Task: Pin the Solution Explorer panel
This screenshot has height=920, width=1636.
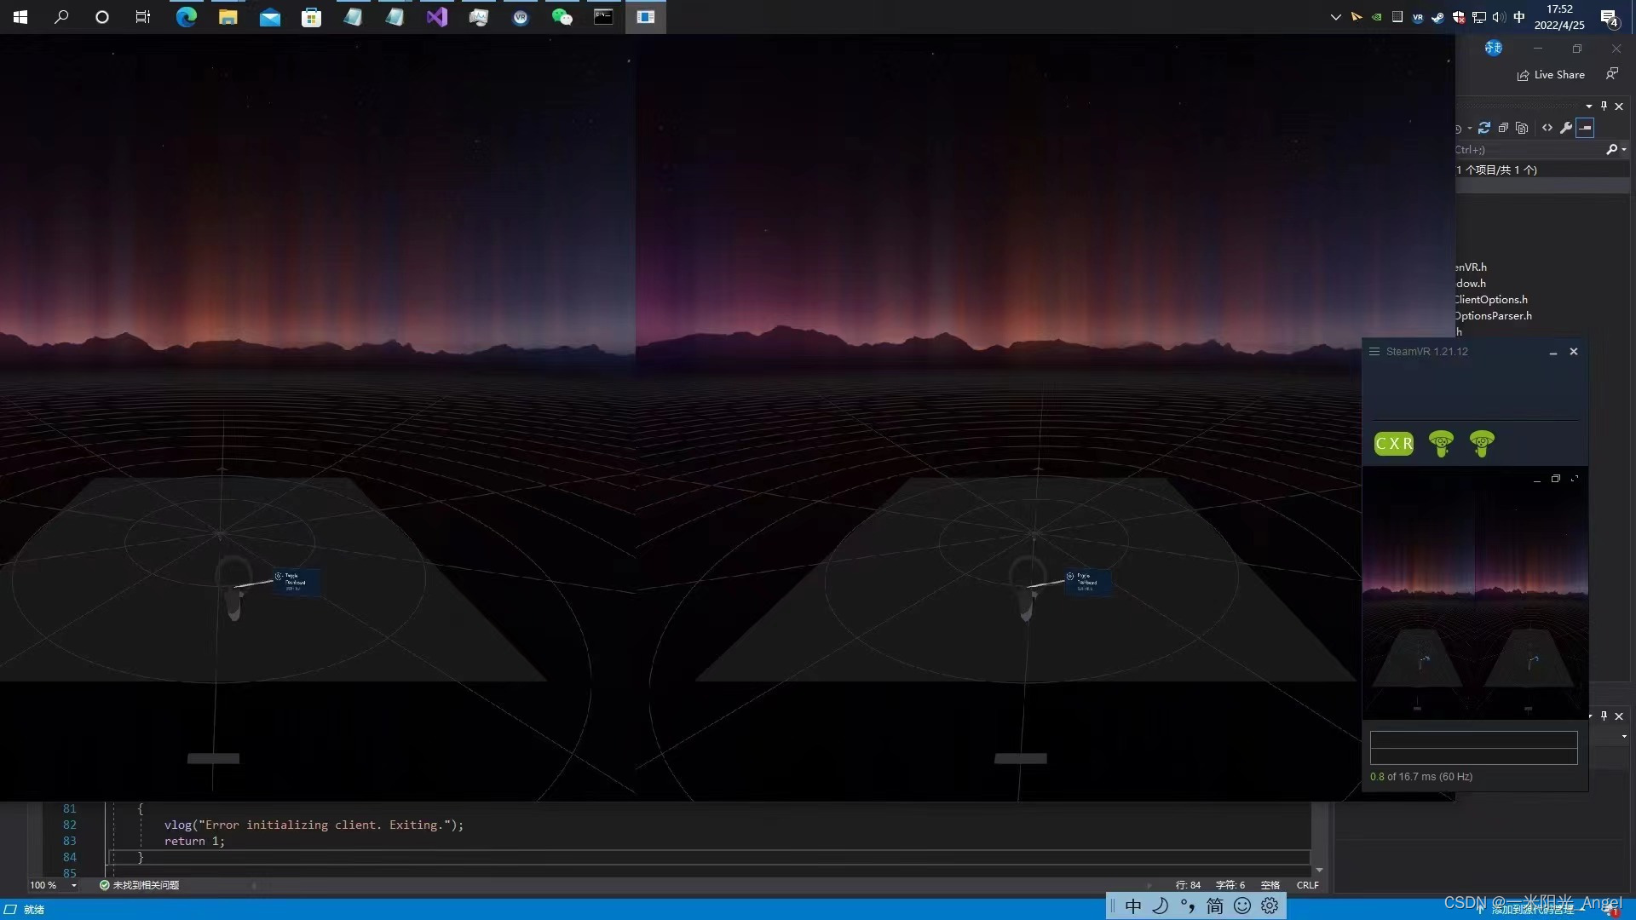Action: [1604, 106]
